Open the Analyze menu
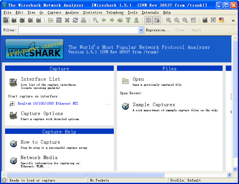Viewport: 239px width, 184px height. tap(72, 13)
